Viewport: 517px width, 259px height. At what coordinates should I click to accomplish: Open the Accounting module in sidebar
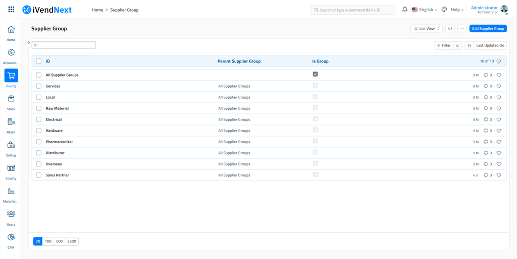point(11,56)
